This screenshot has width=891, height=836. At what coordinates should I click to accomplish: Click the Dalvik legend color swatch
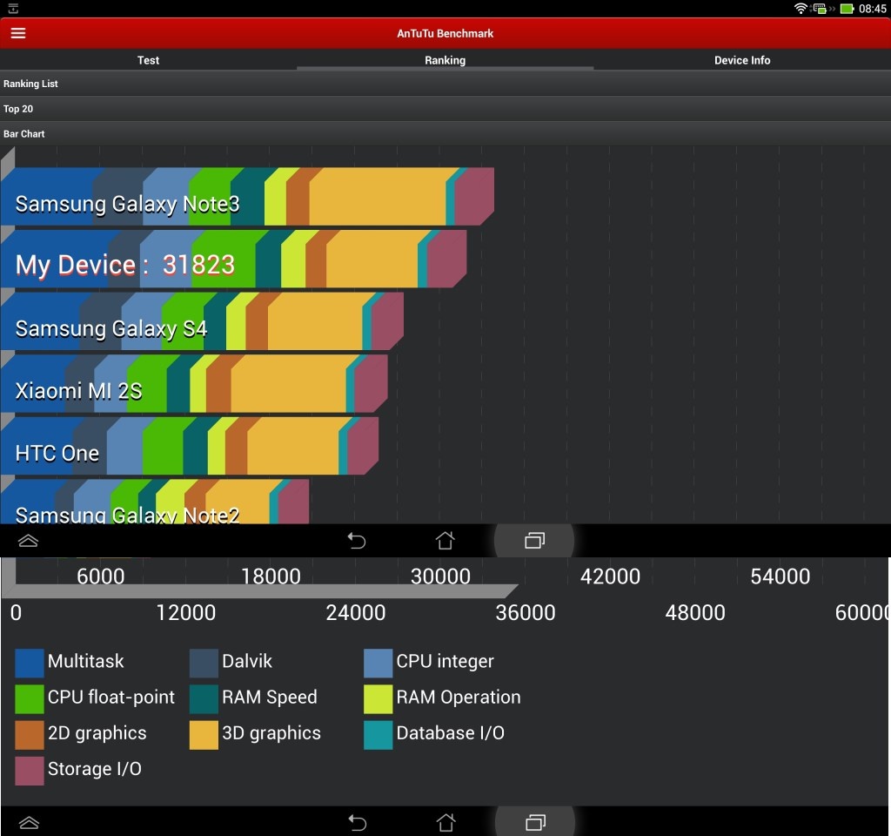click(x=204, y=663)
